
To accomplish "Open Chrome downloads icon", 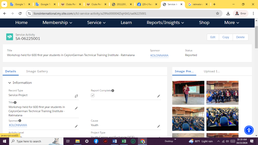I will point(228,14).
